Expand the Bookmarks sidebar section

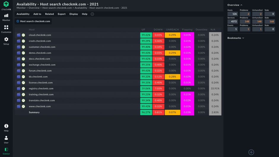tap(236, 38)
